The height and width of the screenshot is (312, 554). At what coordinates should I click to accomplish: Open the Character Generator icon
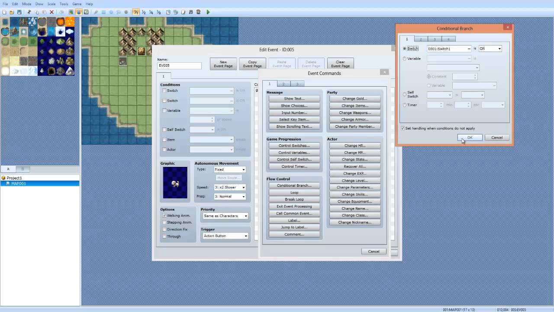point(198,12)
